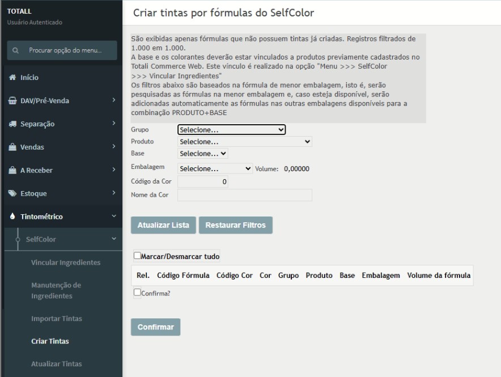The height and width of the screenshot is (377, 501).
Task: Click the TOTALL user name text
Action: pyautogui.click(x=19, y=11)
